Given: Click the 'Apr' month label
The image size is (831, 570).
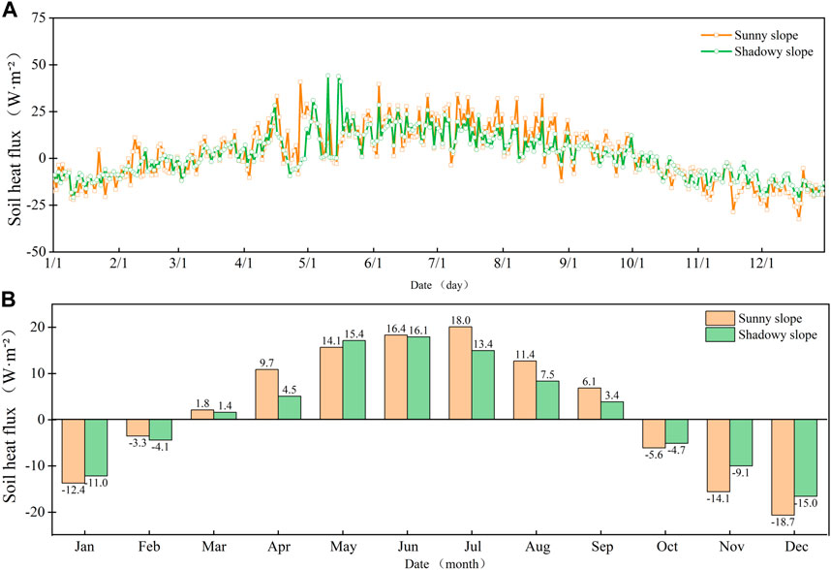Looking at the screenshot, I should click(279, 547).
